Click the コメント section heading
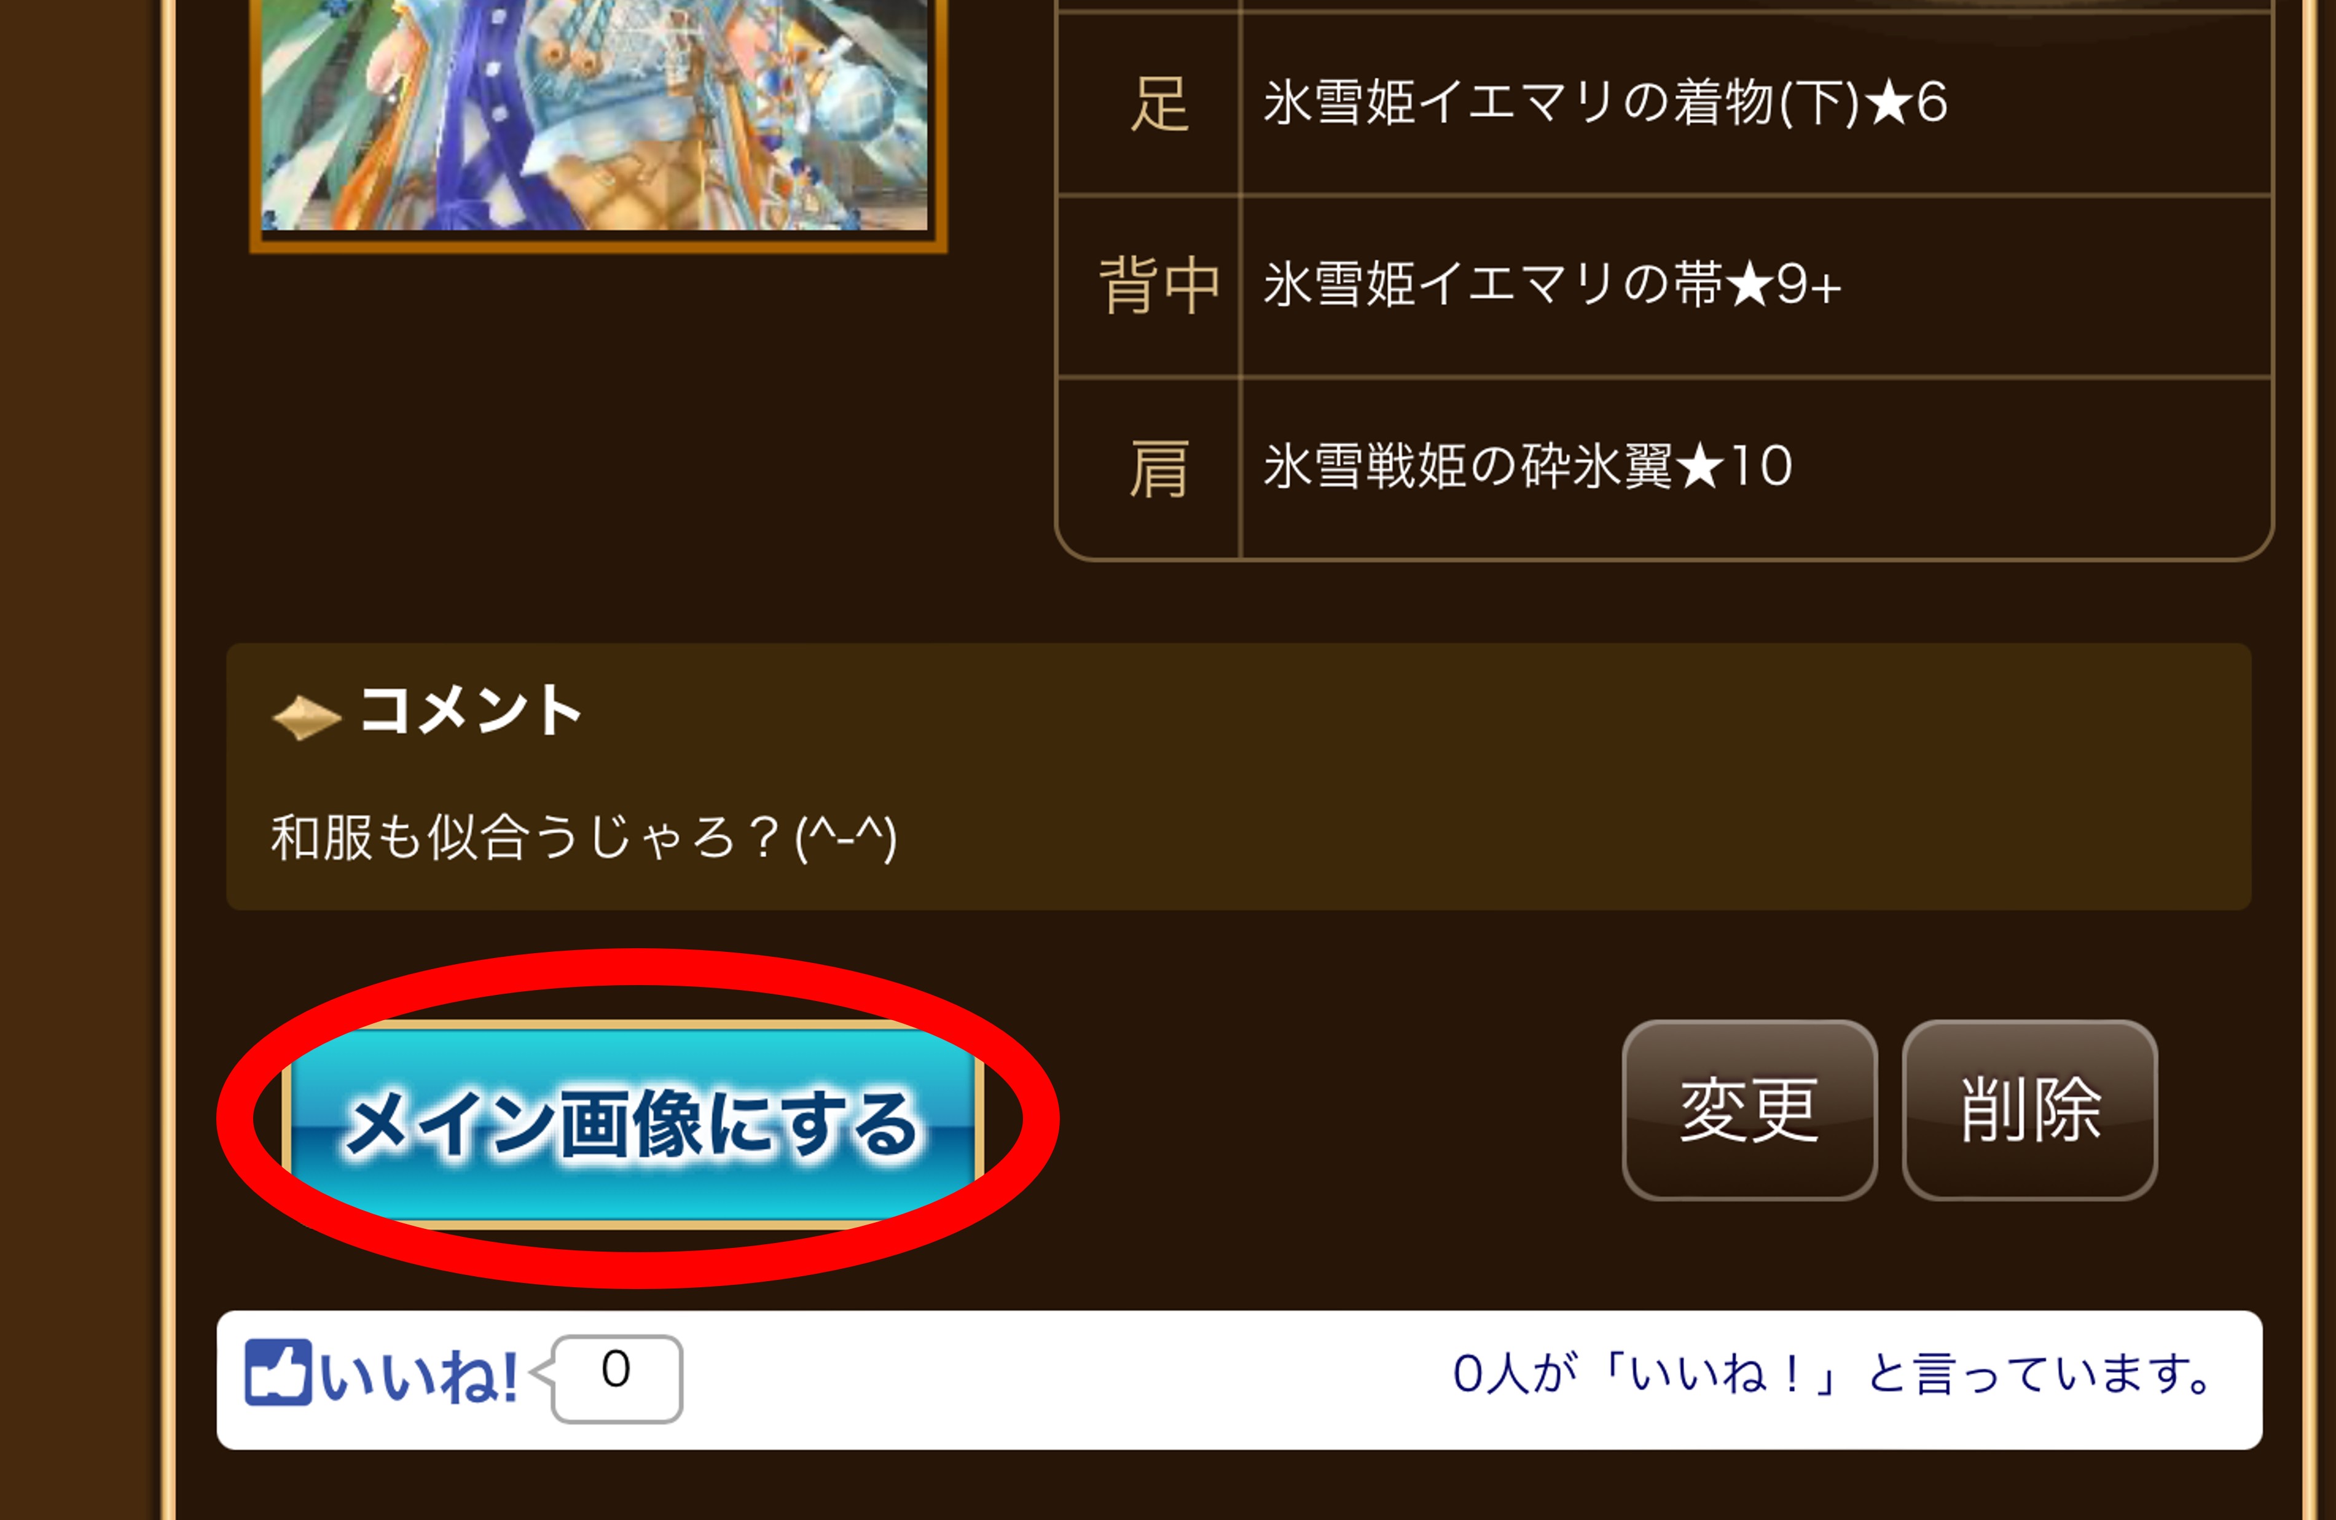 pos(470,711)
